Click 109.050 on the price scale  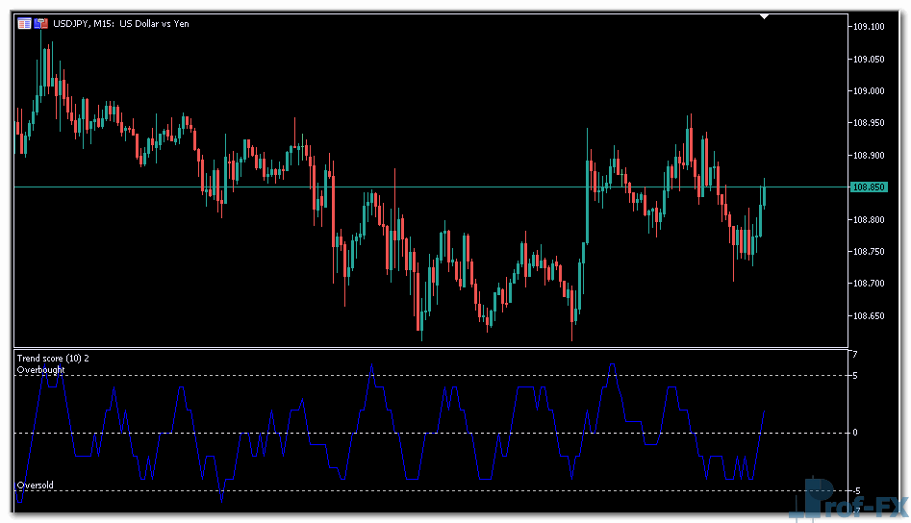point(869,60)
